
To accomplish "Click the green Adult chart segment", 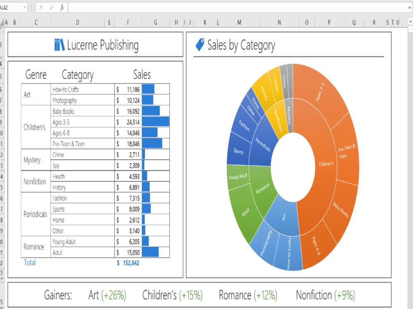I will tap(245, 212).
